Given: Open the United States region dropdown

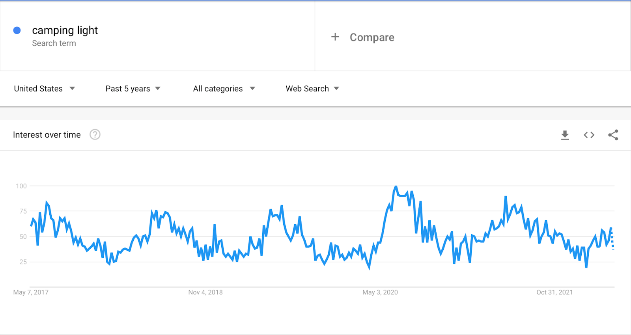Looking at the screenshot, I should point(44,89).
